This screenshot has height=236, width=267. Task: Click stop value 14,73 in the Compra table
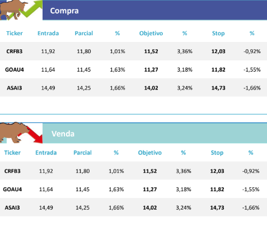(x=218, y=88)
